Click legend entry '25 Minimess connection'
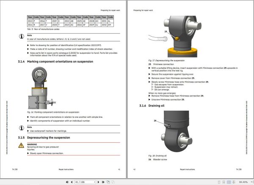254x185 pixels. pyautogui.click(x=161, y=64)
